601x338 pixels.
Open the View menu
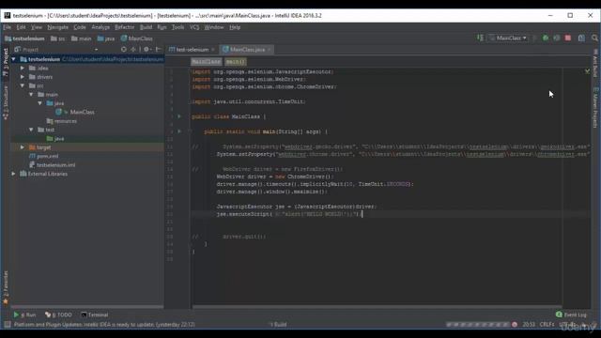37,27
